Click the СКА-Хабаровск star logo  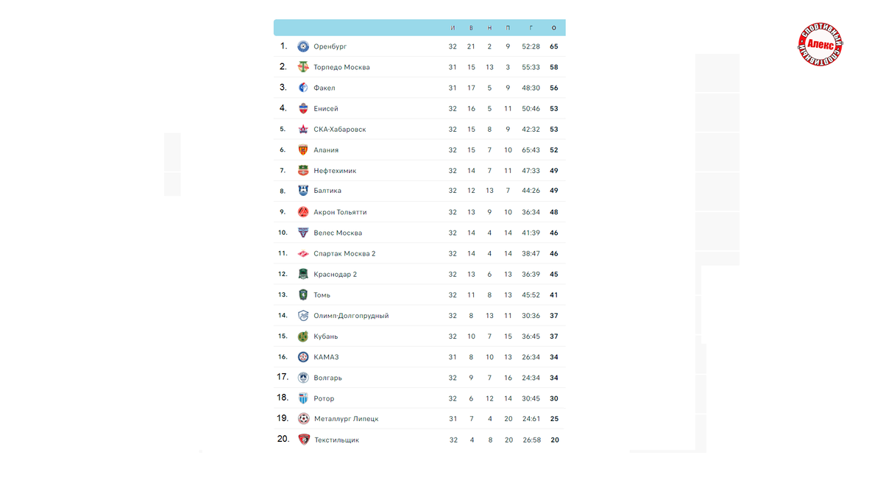[303, 130]
